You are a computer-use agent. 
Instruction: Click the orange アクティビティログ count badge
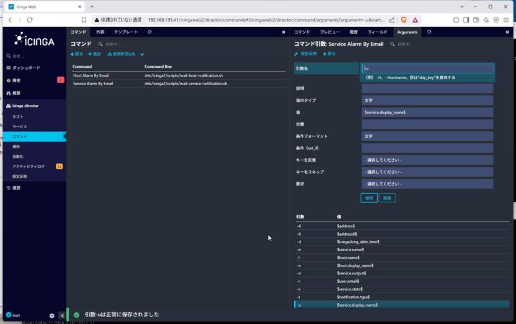pyautogui.click(x=59, y=167)
